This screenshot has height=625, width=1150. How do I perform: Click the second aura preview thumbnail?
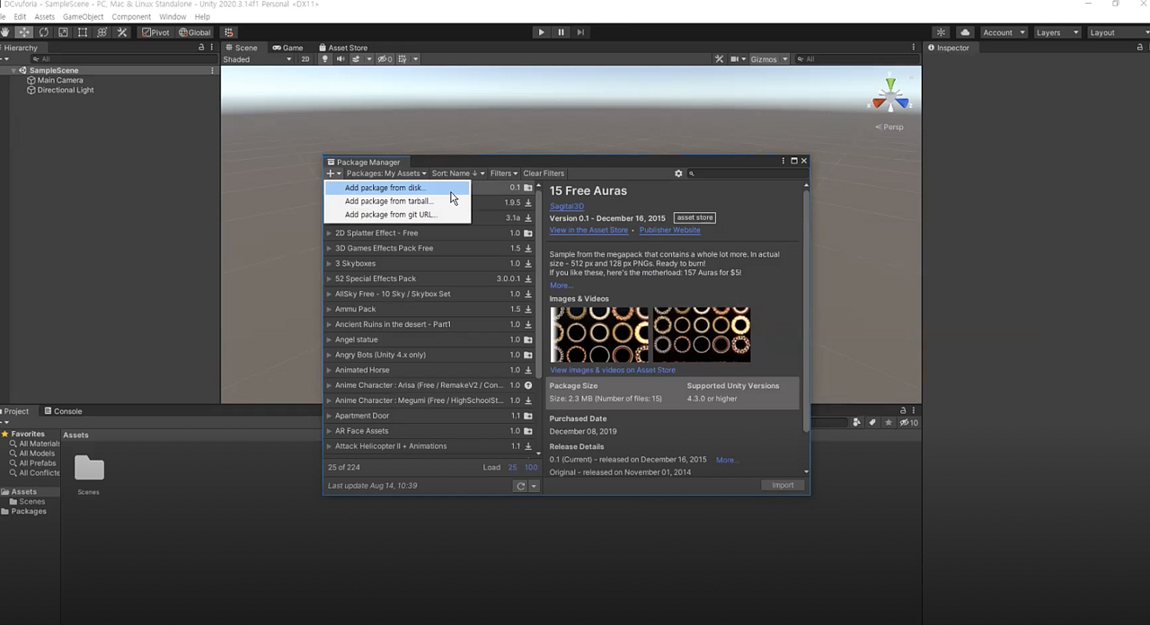[x=701, y=334]
